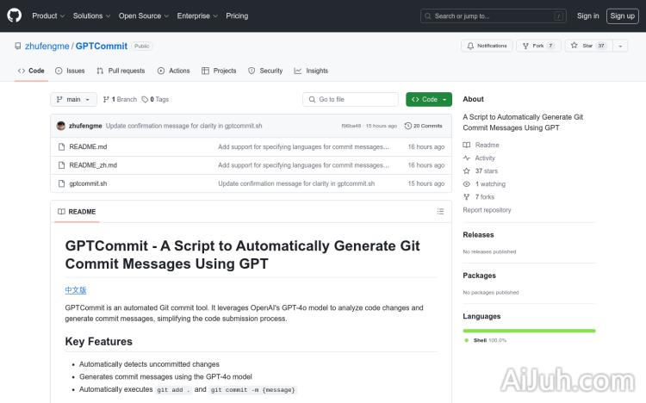Open the 中文版 Chinese version link
646x403 pixels.
click(x=76, y=290)
